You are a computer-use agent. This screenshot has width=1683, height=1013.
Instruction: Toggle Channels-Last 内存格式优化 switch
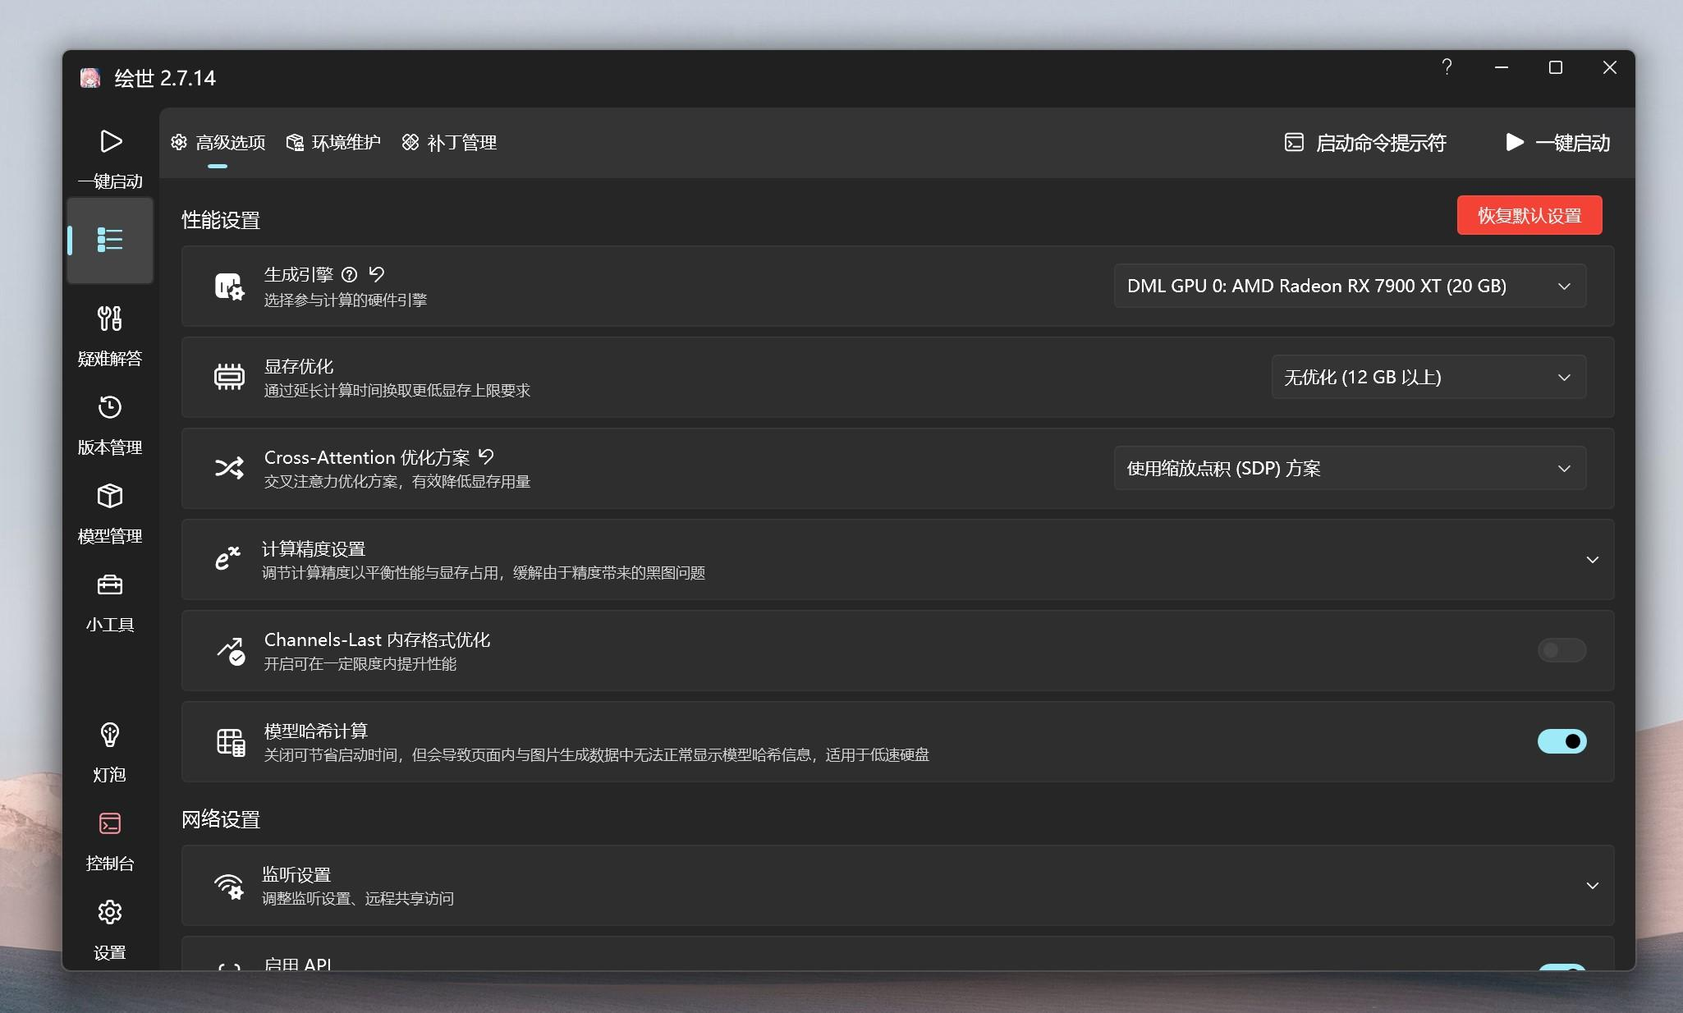(1561, 650)
